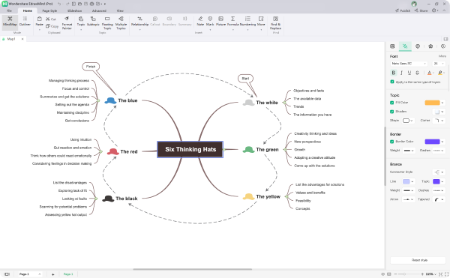This screenshot has height=278, width=450.
Task: Insert Multiple Topics
Action: (121, 22)
